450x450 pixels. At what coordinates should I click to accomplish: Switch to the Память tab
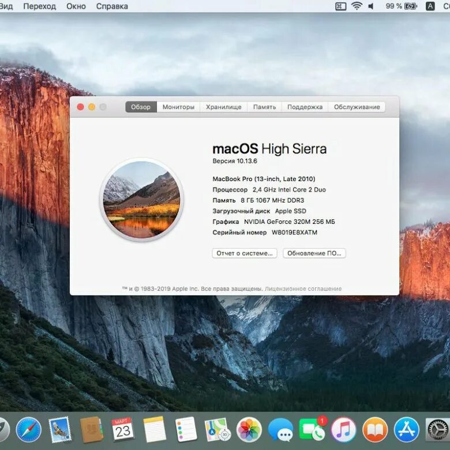264,107
